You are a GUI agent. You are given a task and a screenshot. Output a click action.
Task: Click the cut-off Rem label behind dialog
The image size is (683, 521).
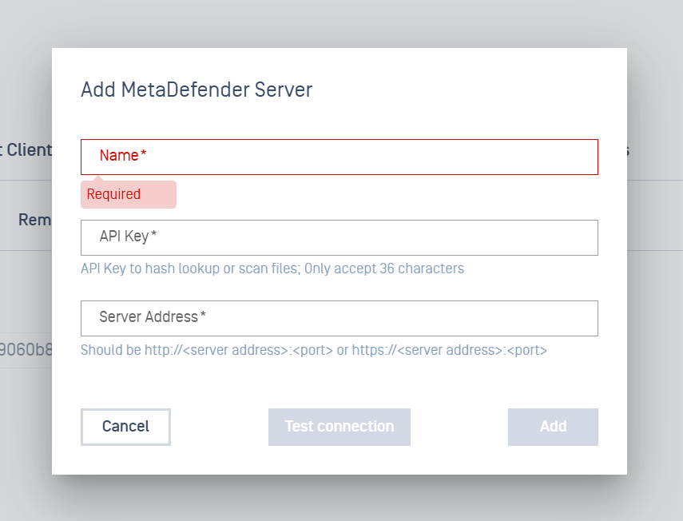pos(34,219)
